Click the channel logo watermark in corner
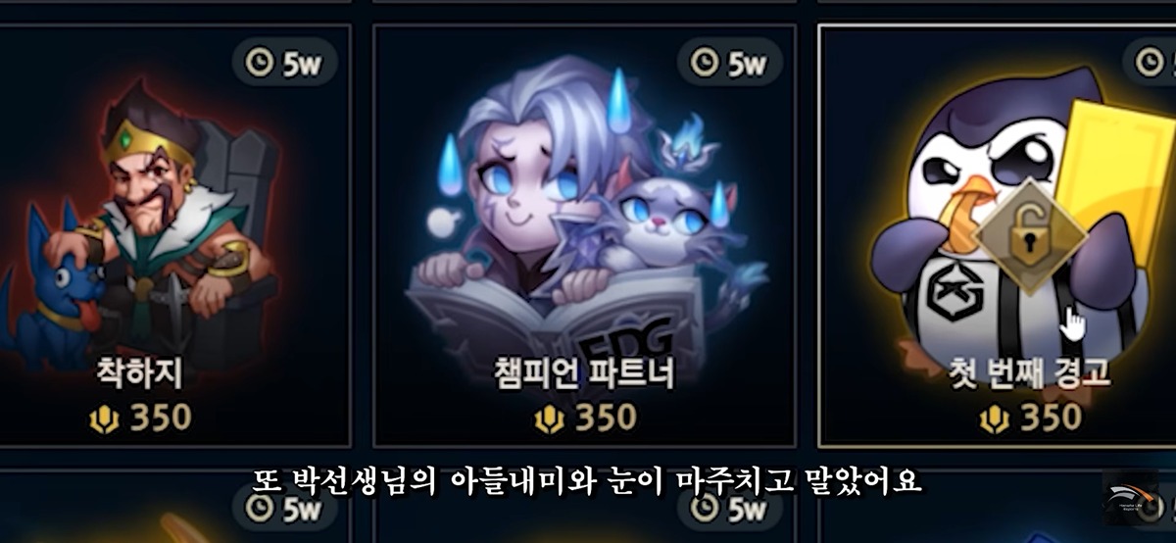 click(1130, 498)
